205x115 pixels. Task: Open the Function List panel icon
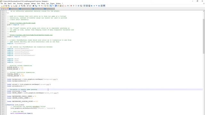click(x=63, y=6)
